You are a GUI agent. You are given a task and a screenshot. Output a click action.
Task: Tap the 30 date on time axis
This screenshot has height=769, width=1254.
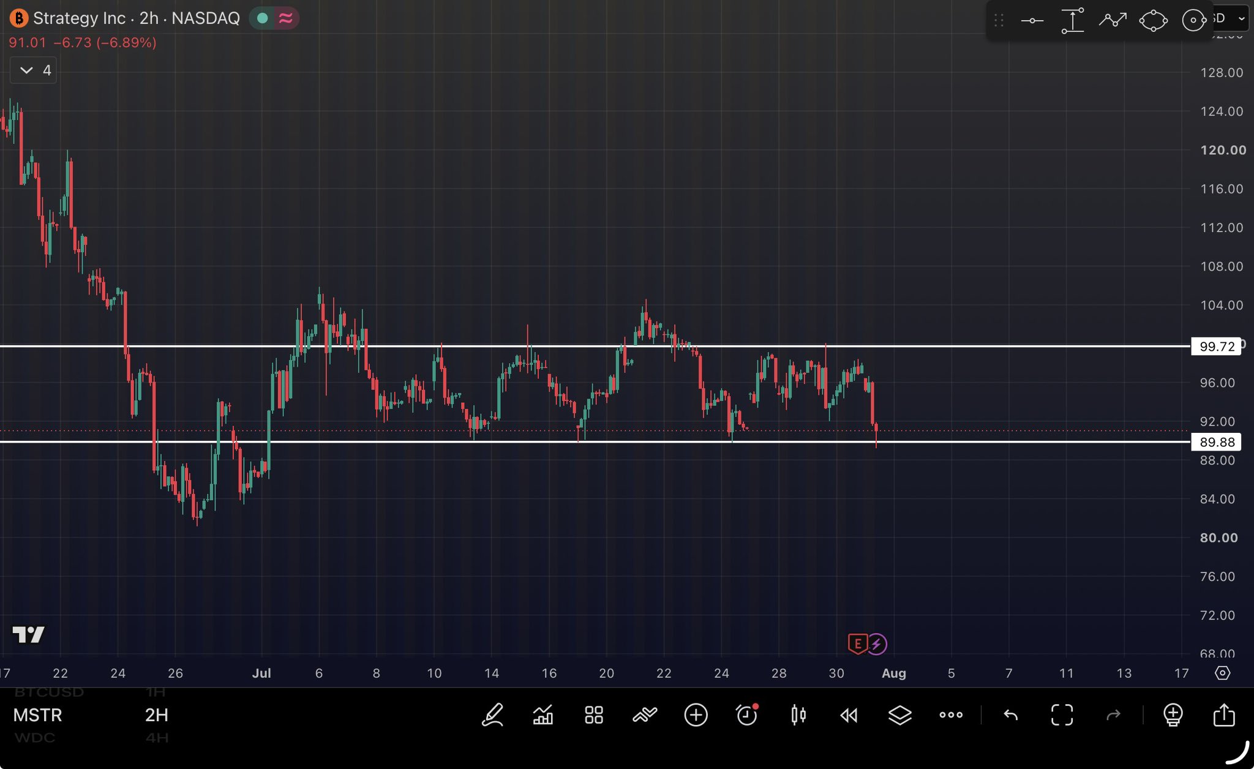[836, 673]
